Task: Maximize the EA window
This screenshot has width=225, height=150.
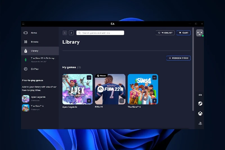Action: point(196,24)
